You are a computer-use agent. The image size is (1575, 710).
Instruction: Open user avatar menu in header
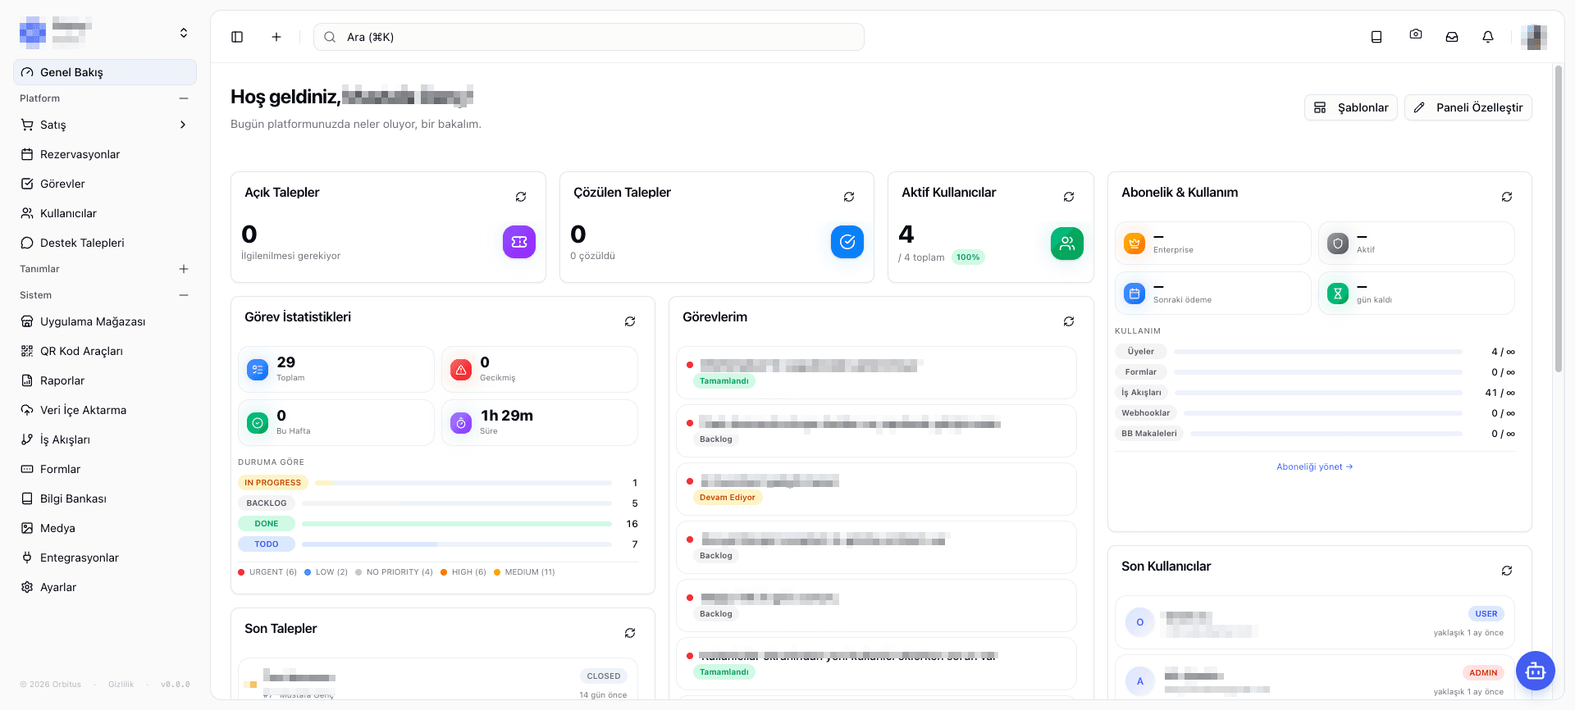pyautogui.click(x=1534, y=37)
